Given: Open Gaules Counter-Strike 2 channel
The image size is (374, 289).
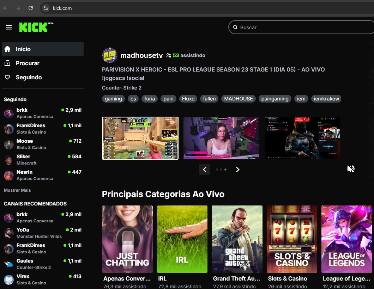Looking at the screenshot, I should (x=43, y=264).
